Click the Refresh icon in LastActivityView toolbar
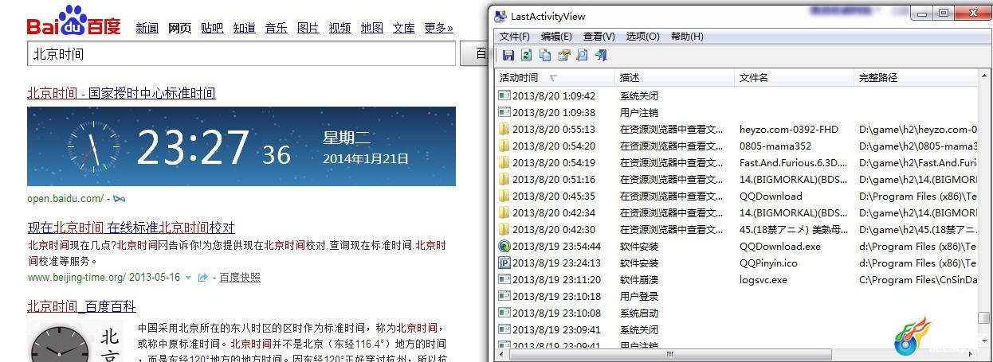 coord(526,55)
